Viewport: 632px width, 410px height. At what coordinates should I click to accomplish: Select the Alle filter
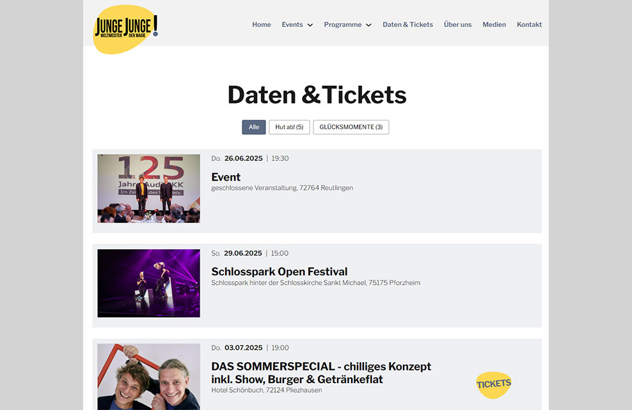(x=254, y=127)
